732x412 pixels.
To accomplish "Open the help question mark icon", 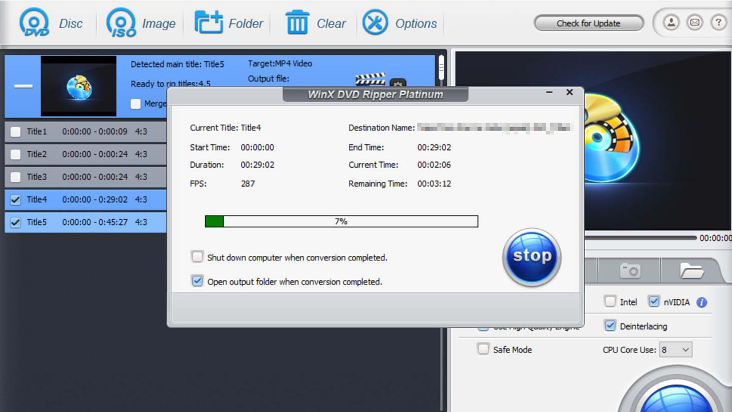I will [x=718, y=23].
